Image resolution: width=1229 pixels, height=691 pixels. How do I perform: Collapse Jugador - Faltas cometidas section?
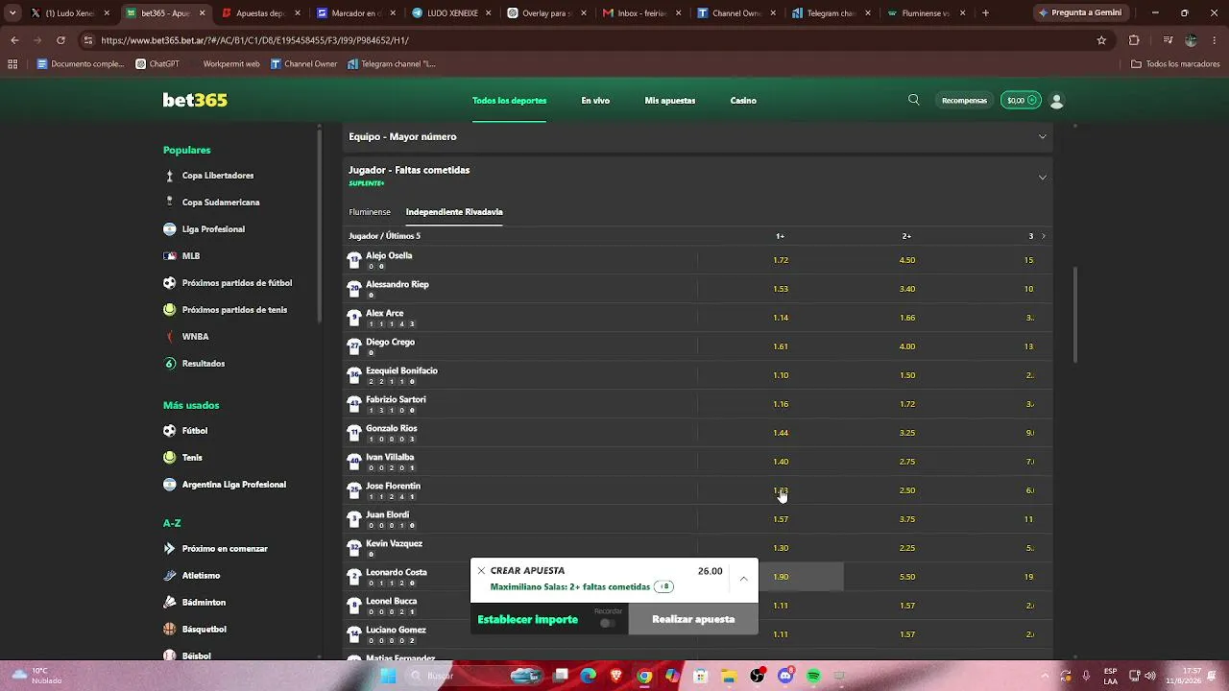[x=1042, y=177]
